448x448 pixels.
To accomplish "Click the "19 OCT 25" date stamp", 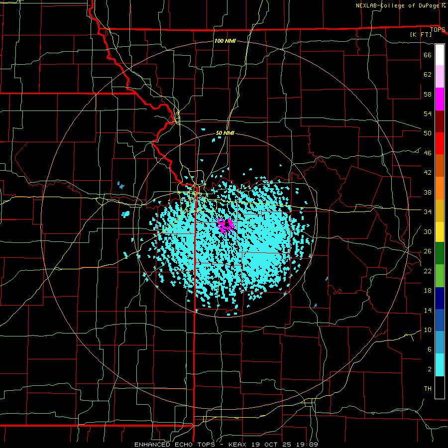I will [273, 445].
